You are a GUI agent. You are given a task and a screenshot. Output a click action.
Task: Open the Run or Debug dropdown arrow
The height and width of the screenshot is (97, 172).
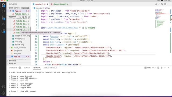click(x=159, y=4)
